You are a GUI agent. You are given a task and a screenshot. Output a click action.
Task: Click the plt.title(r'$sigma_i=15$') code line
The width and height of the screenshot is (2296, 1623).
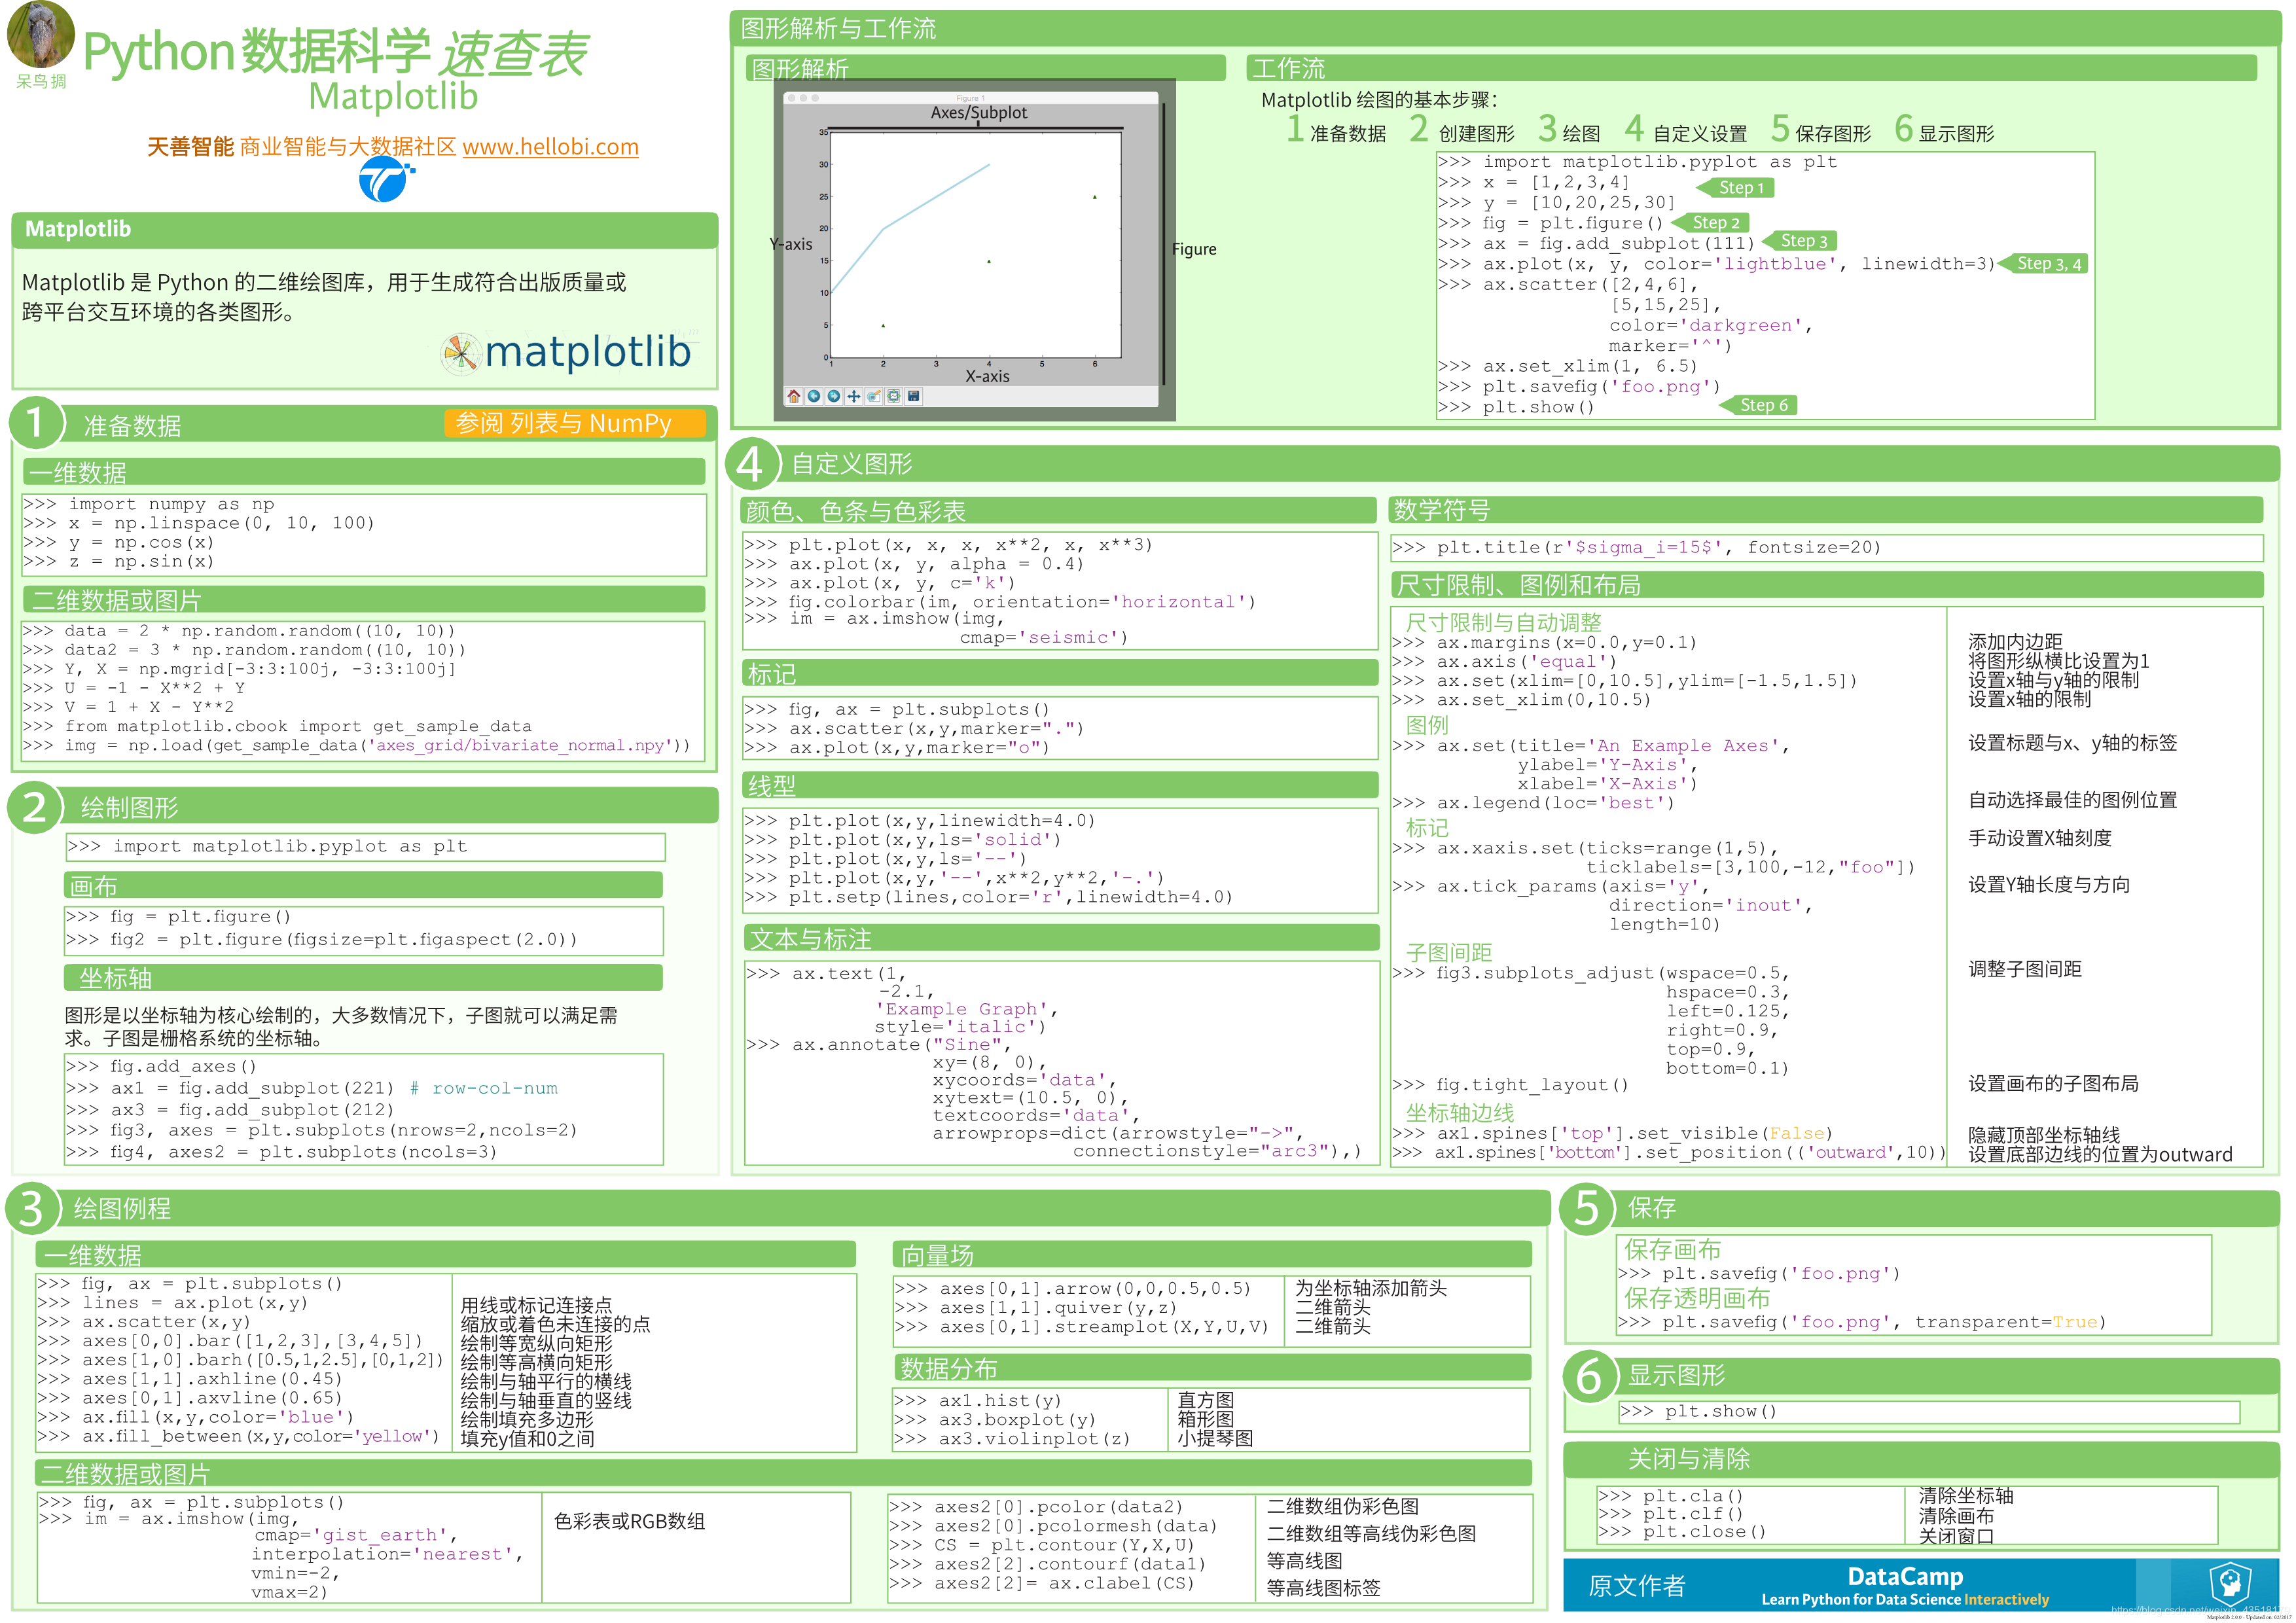[x=1636, y=547]
